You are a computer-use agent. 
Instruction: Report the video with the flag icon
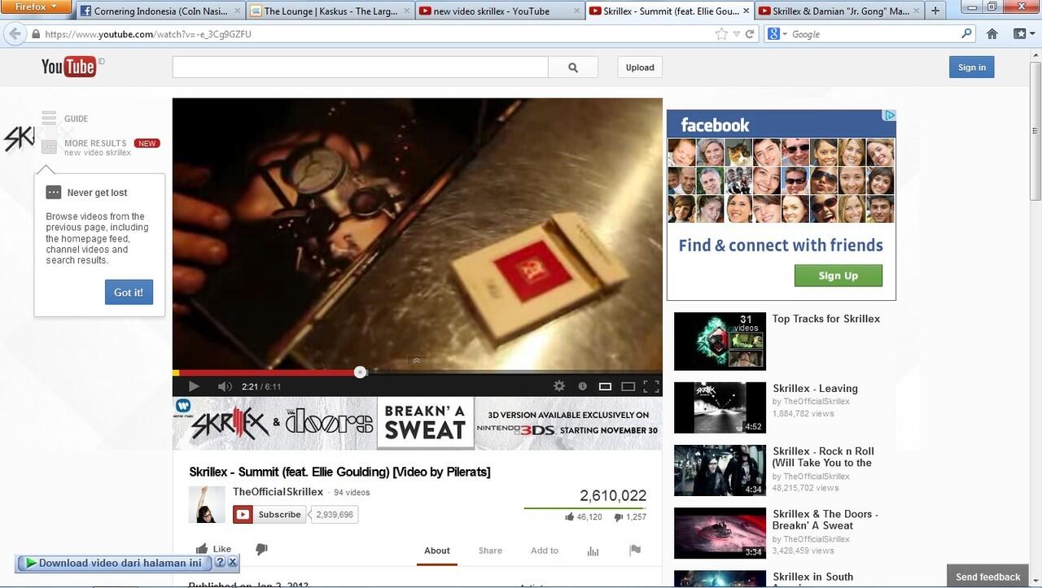pyautogui.click(x=635, y=551)
